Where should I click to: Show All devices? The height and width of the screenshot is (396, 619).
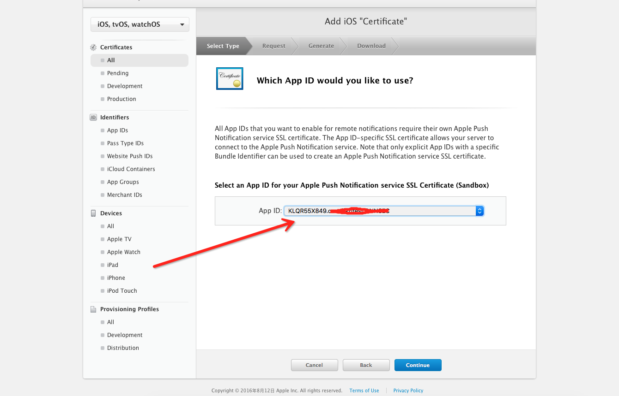click(x=110, y=226)
